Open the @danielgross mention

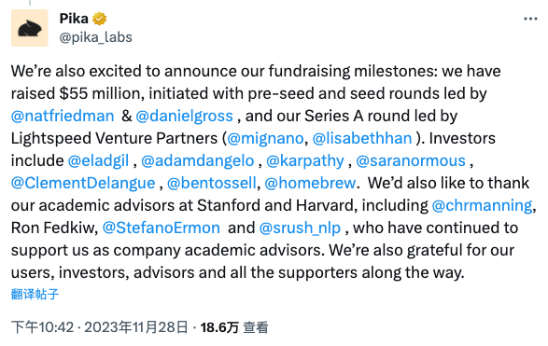[x=184, y=116]
